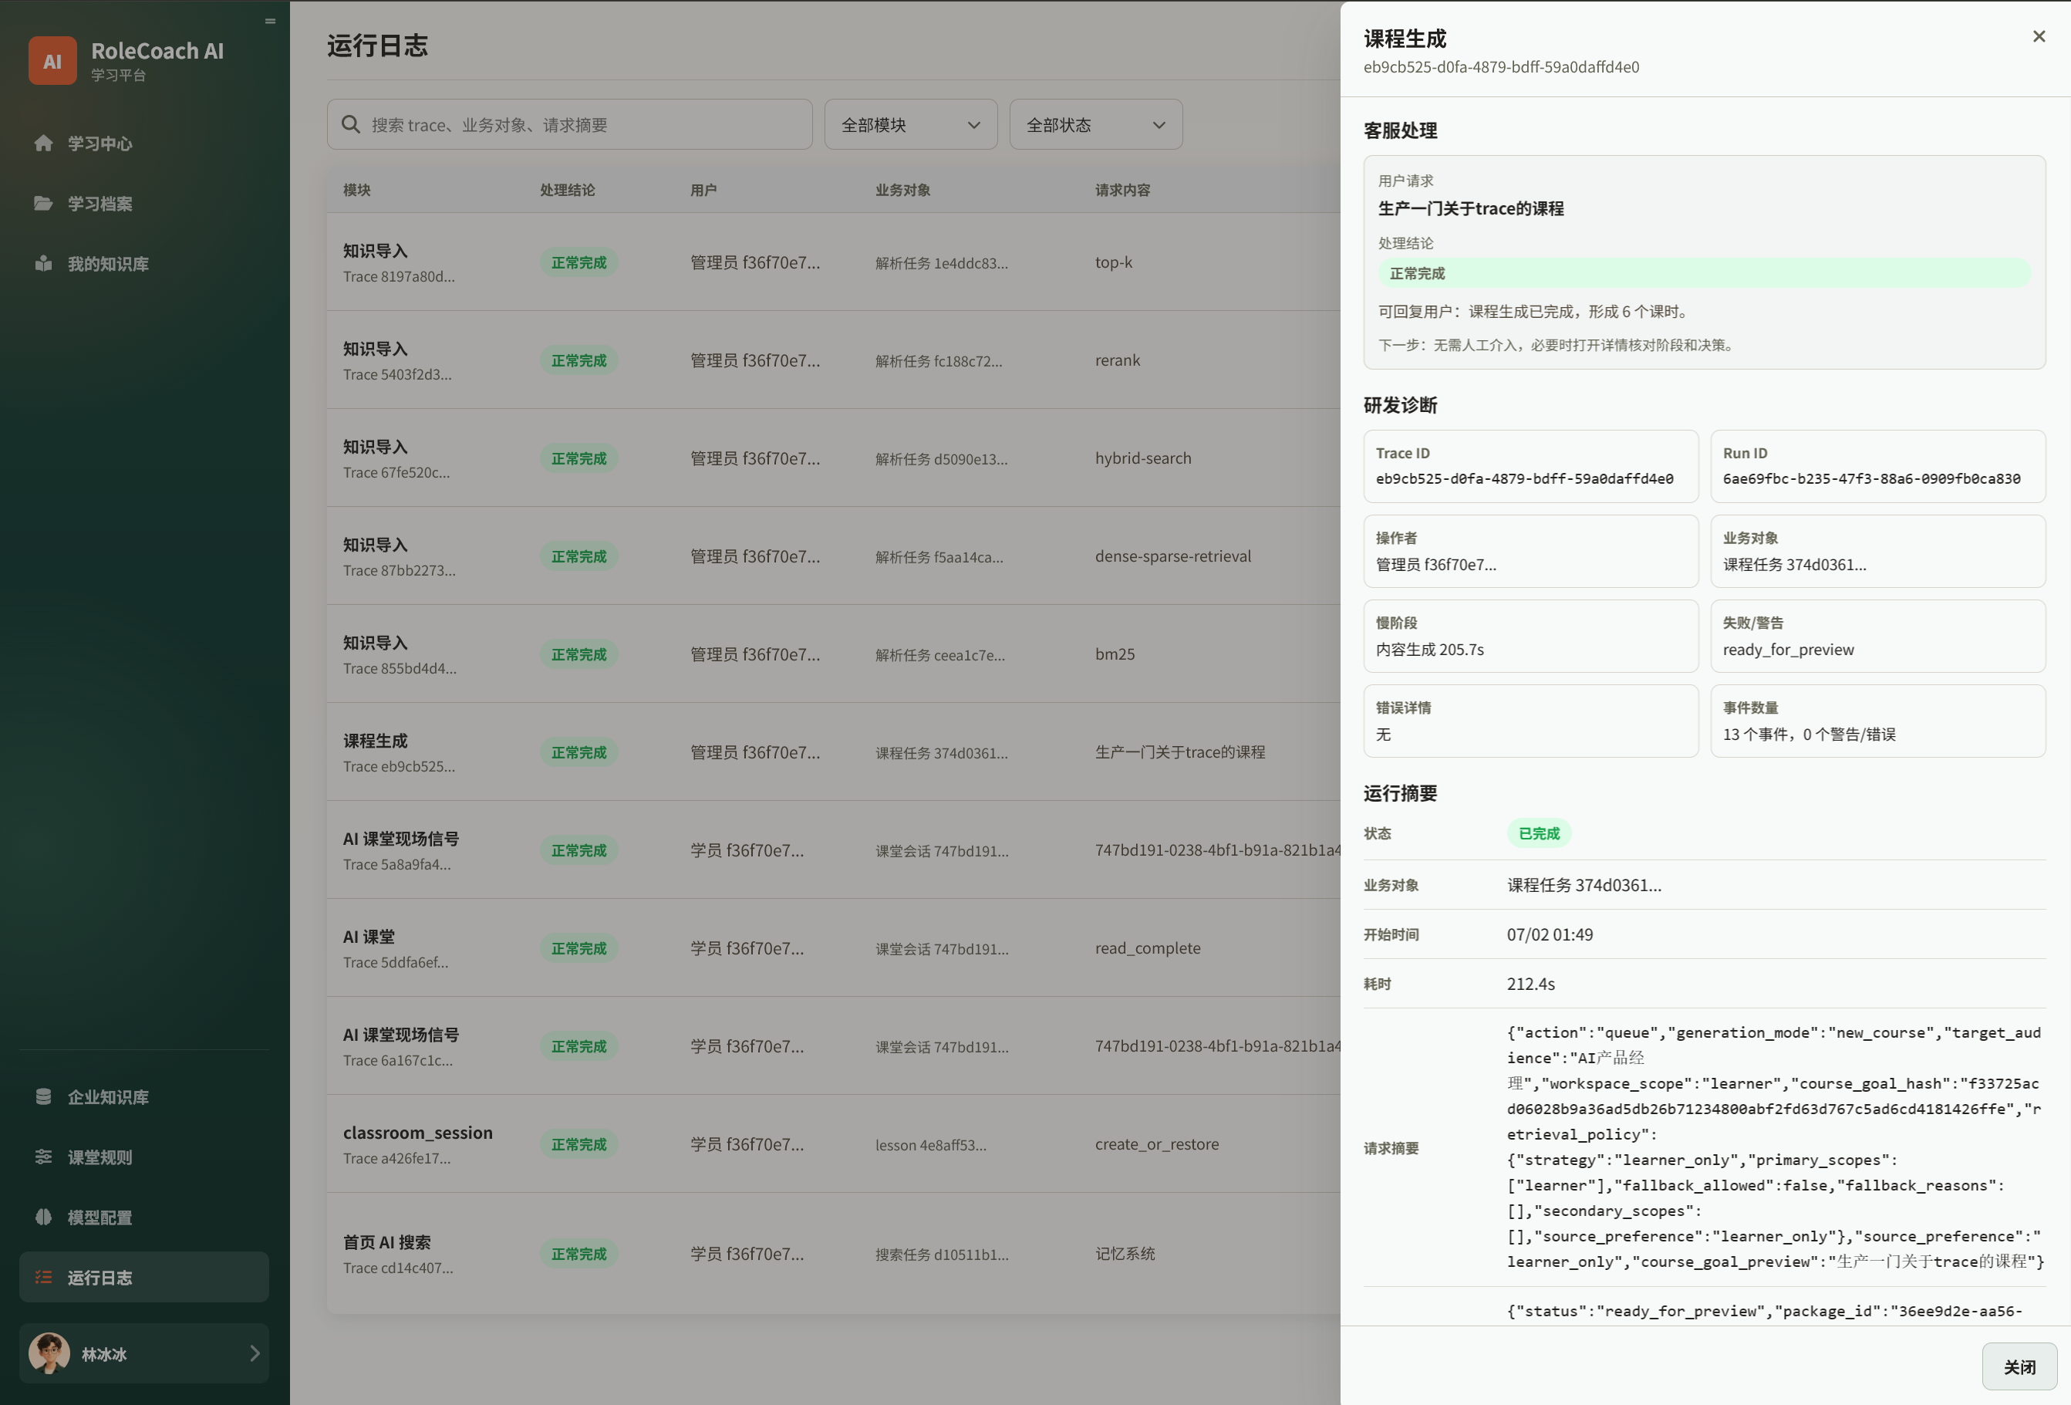Select the 课程生成 log row
This screenshot has height=1405, width=2071.
coord(833,751)
